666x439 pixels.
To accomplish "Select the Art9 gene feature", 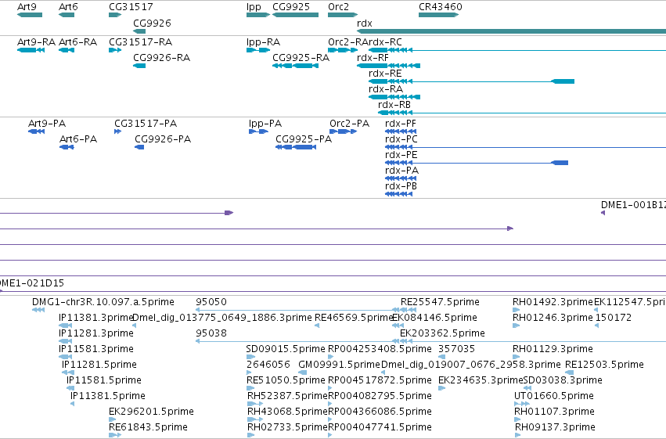I will pyautogui.click(x=30, y=15).
